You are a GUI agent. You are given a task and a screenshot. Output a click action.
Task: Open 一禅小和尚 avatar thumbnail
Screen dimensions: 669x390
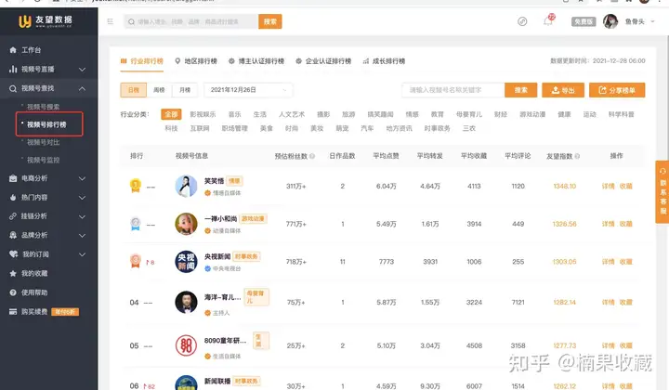187,224
